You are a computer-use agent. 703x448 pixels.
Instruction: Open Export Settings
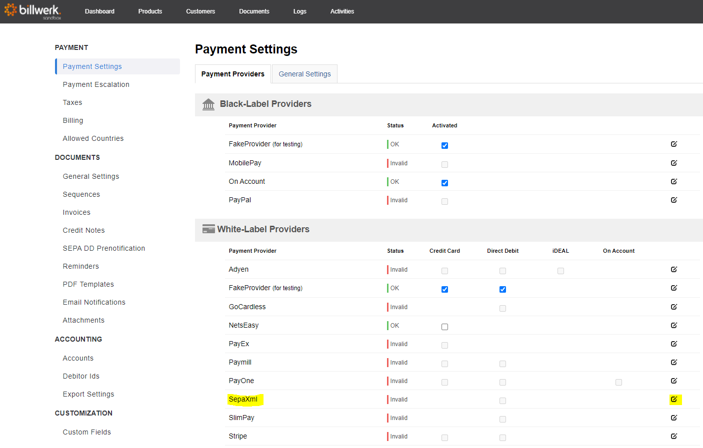88,394
